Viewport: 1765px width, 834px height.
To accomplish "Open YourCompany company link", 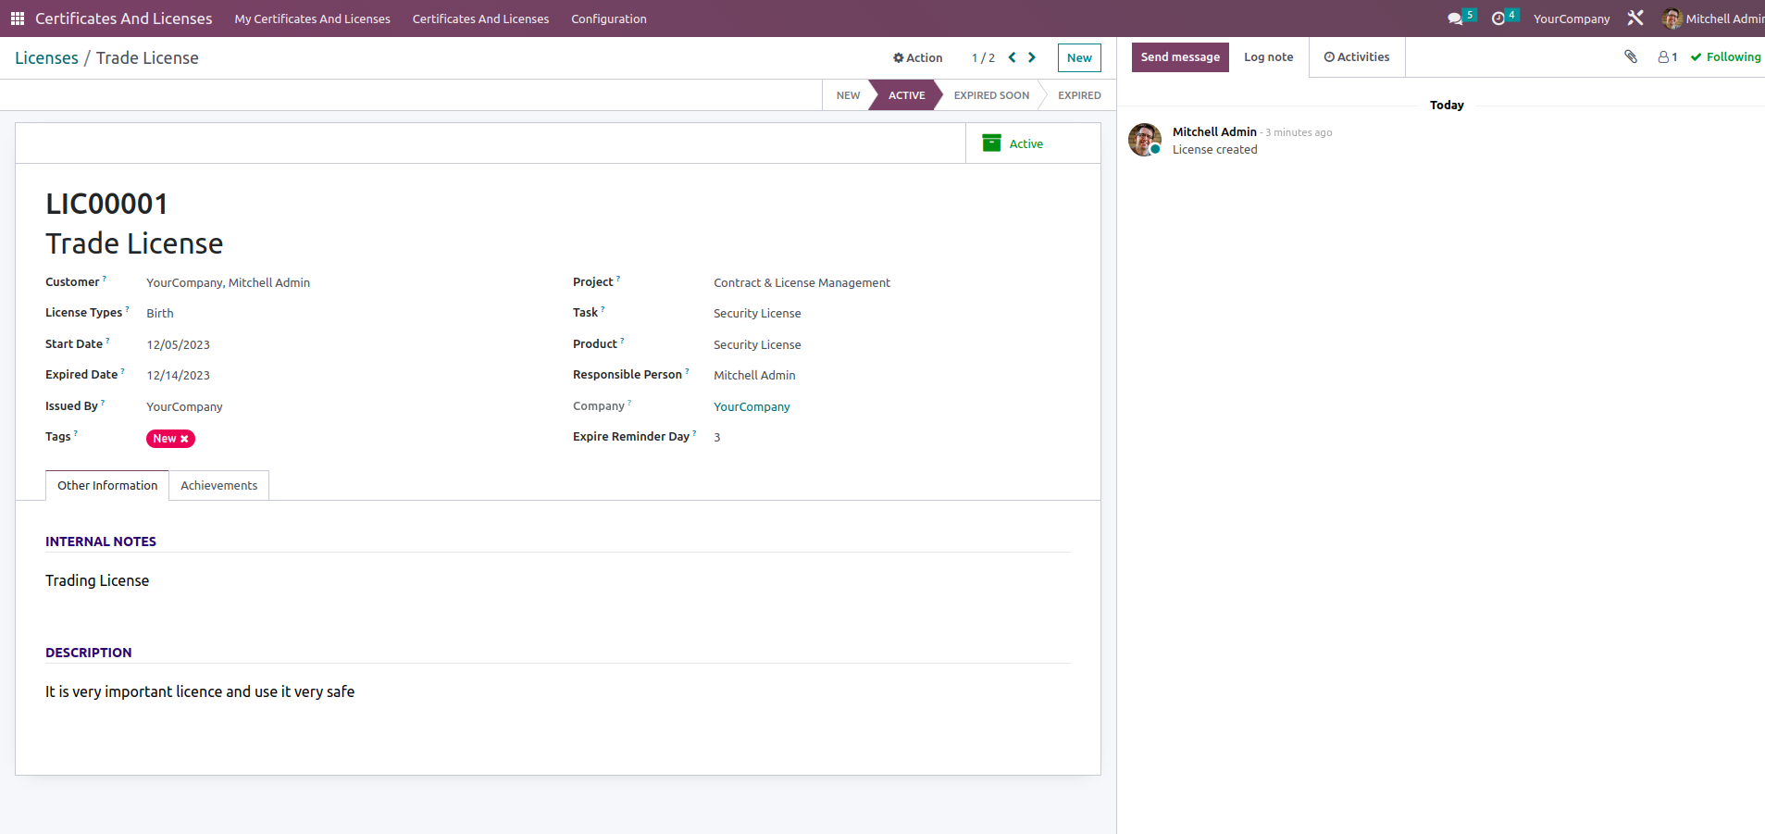I will tap(752, 406).
